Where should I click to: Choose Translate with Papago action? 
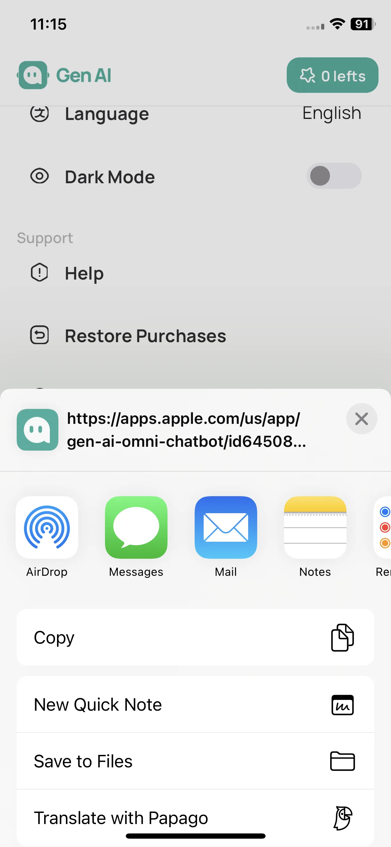coord(195,818)
